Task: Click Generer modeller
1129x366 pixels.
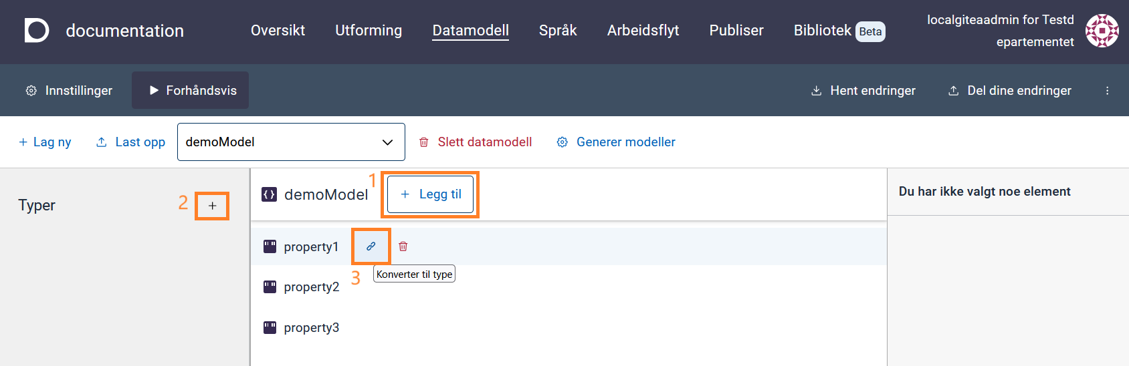Action: point(616,142)
